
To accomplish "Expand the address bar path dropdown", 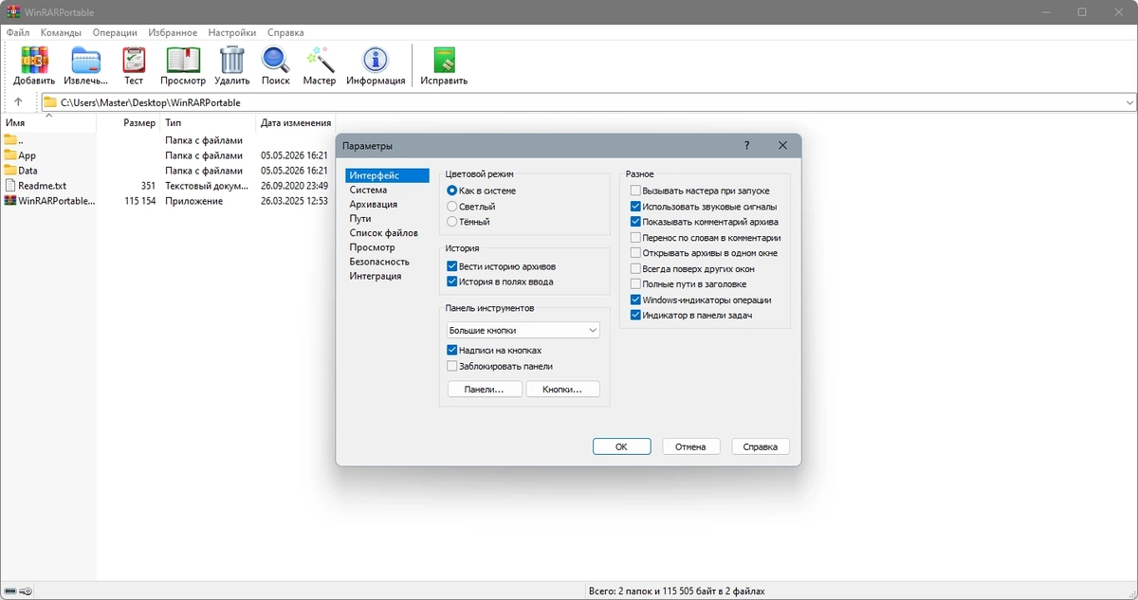I will tap(1129, 102).
